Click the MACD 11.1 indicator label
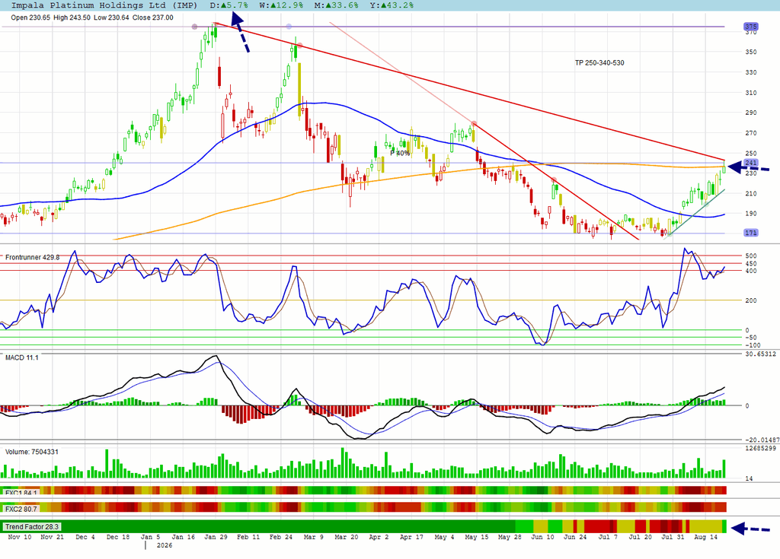The image size is (780, 559). (x=22, y=357)
